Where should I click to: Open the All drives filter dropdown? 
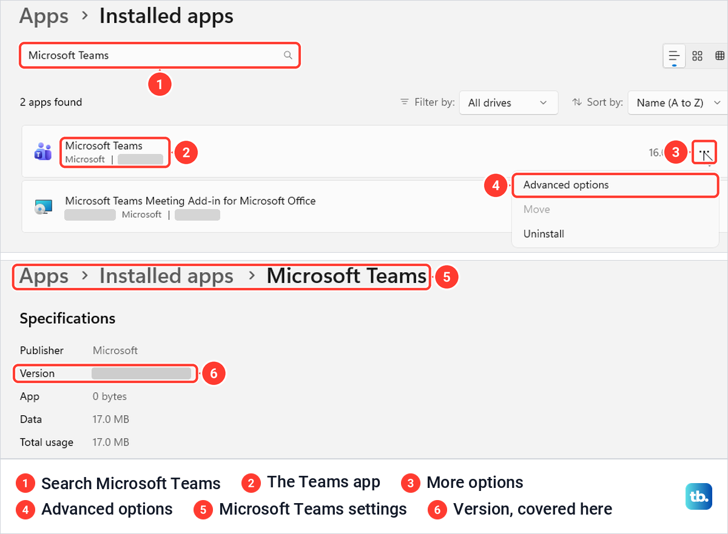pos(508,102)
